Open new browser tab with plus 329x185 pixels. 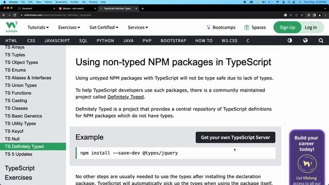143,9
